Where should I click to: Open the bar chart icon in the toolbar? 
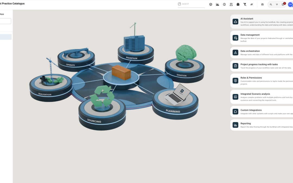[218, 5]
